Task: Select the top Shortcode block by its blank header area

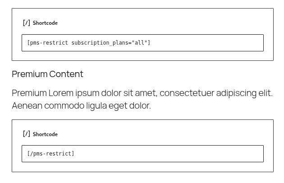Action: (x=163, y=23)
